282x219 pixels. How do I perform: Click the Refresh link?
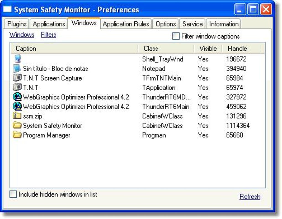(x=250, y=196)
